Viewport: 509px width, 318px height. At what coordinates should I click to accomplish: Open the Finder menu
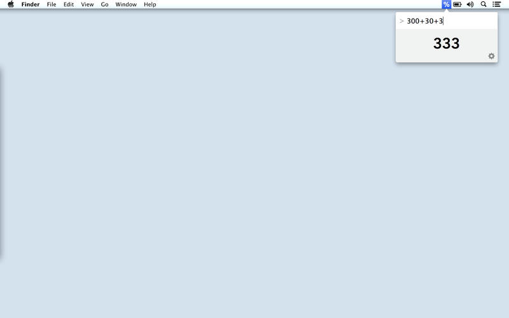(x=31, y=4)
